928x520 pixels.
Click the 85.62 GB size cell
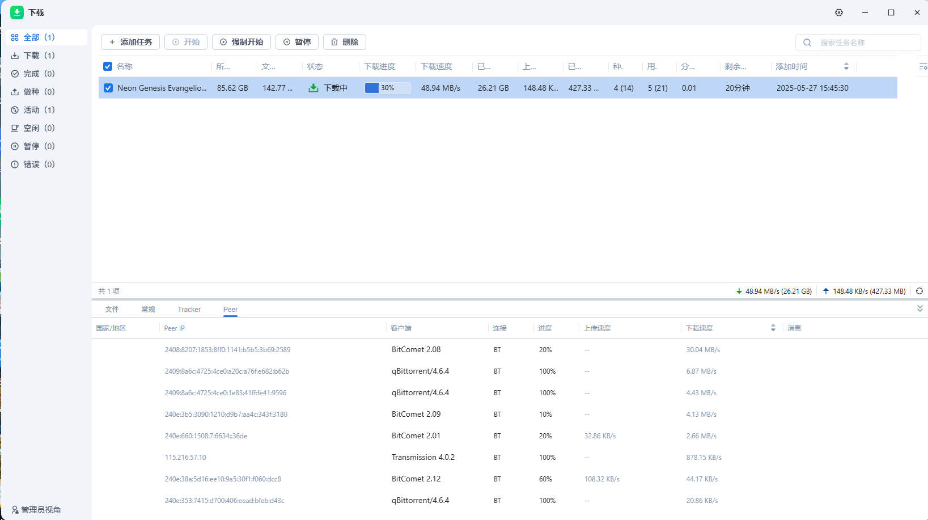[232, 88]
